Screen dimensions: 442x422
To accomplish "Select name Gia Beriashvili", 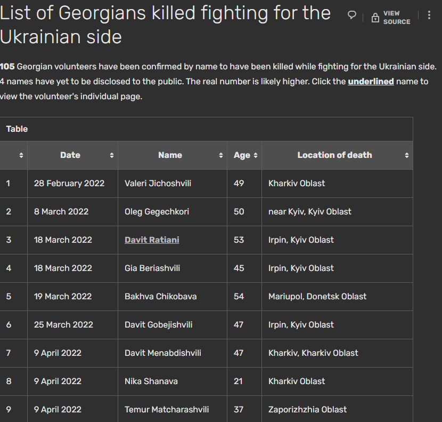I will [152, 268].
